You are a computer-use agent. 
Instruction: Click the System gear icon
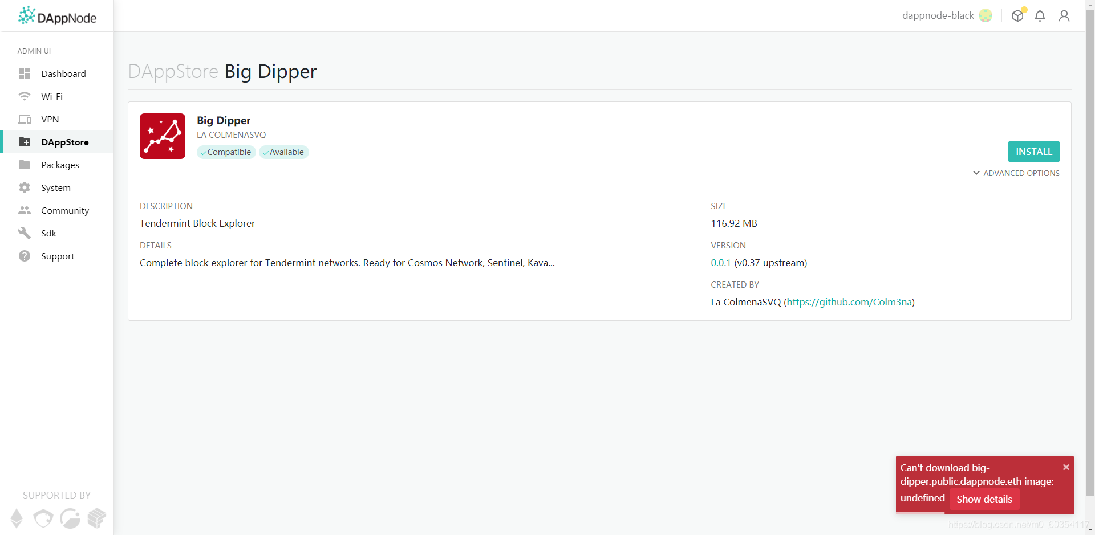pyautogui.click(x=25, y=187)
